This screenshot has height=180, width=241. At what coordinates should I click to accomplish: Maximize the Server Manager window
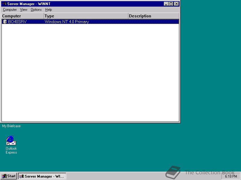click(171, 4)
